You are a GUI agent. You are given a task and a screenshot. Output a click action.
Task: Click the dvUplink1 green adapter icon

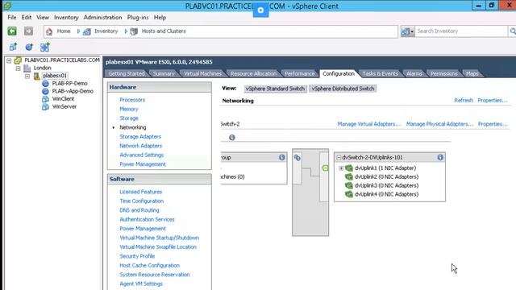click(349, 168)
